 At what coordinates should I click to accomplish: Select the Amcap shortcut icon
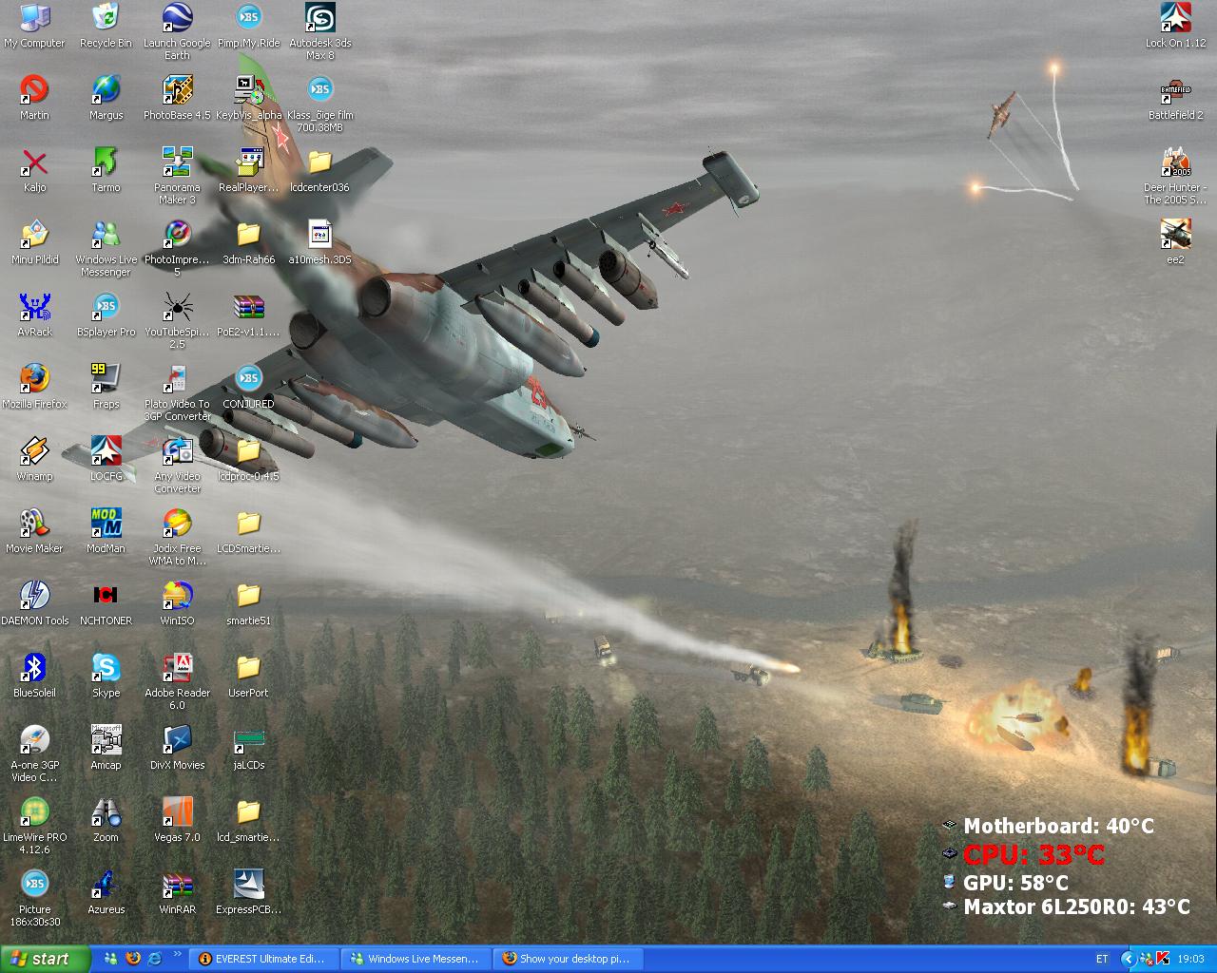tap(106, 748)
